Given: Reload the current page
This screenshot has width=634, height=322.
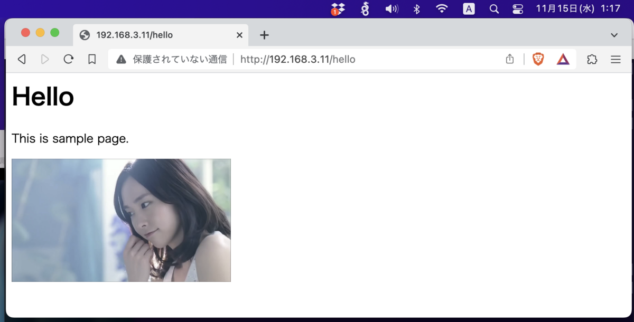Looking at the screenshot, I should [x=68, y=59].
